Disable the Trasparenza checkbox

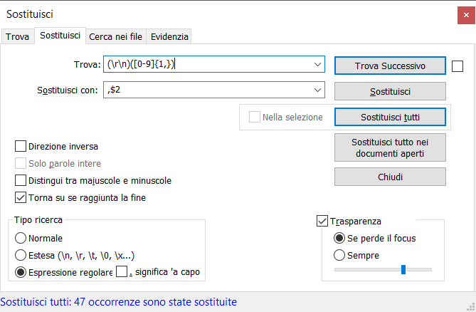[322, 222]
